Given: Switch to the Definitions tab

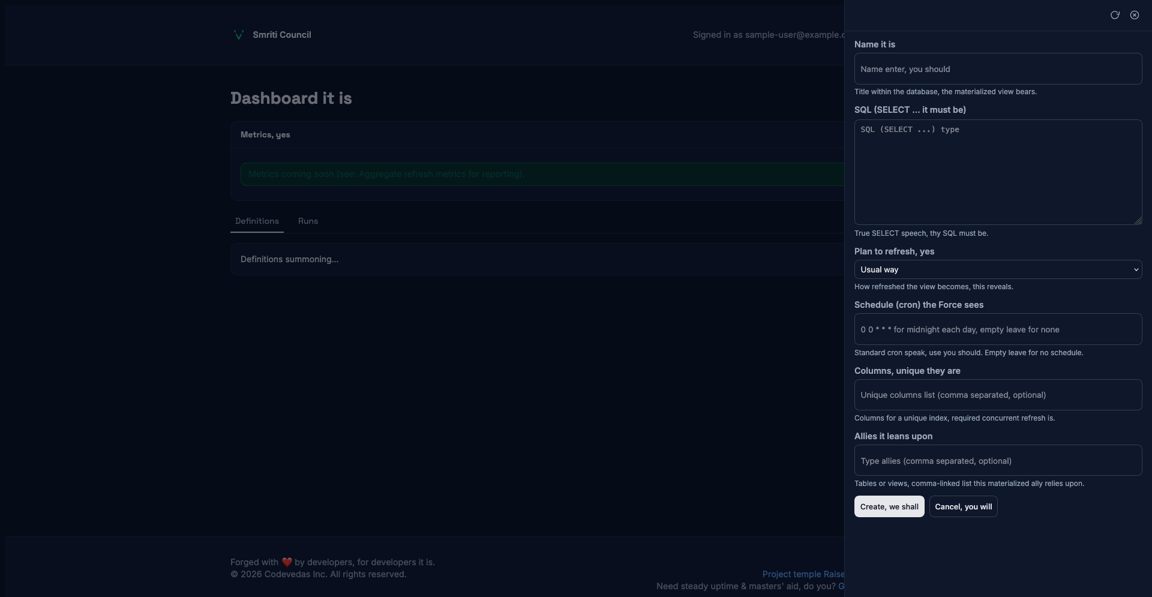Looking at the screenshot, I should click(257, 221).
